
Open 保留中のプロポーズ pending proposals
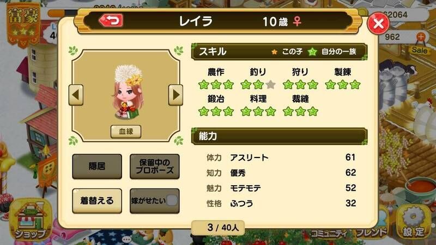coord(155,166)
